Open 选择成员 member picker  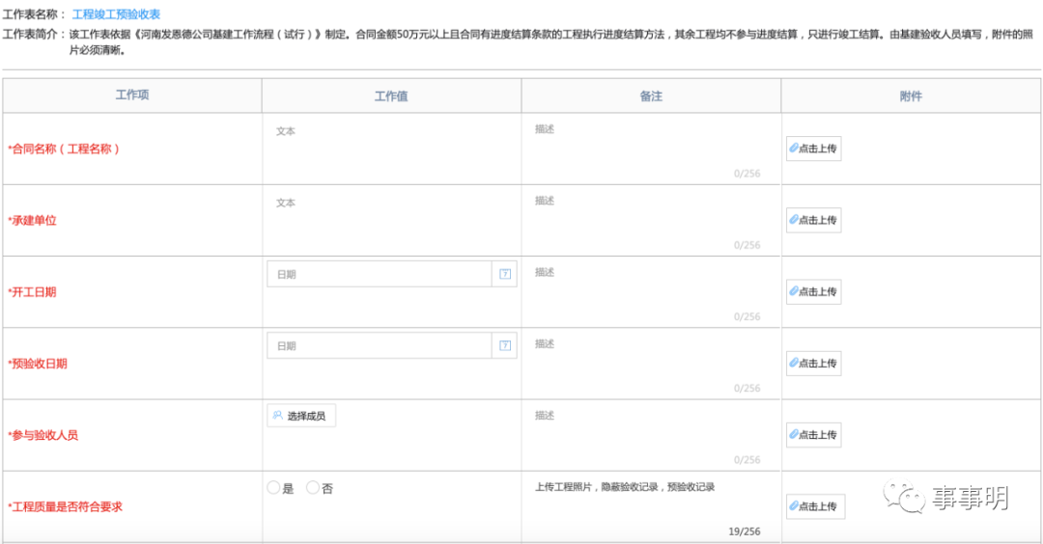tap(301, 417)
